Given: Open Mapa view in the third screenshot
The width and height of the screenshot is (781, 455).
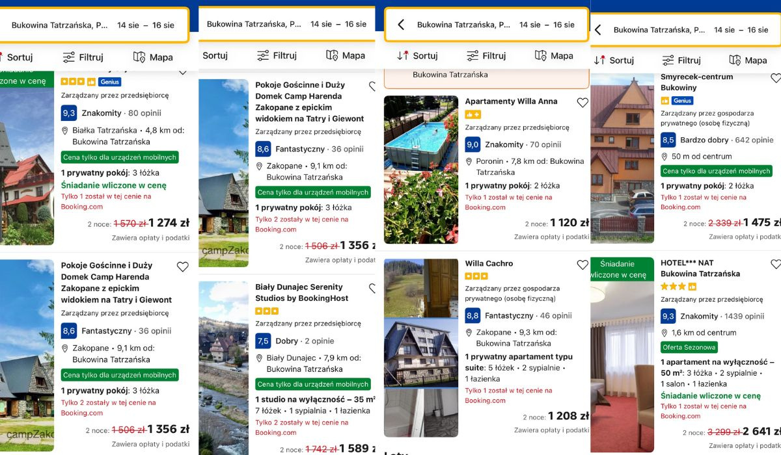Looking at the screenshot, I should tap(554, 55).
